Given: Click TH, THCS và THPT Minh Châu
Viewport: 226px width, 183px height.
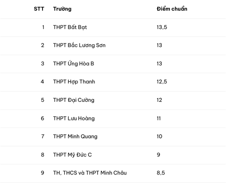Looking at the screenshot, I should point(90,173).
